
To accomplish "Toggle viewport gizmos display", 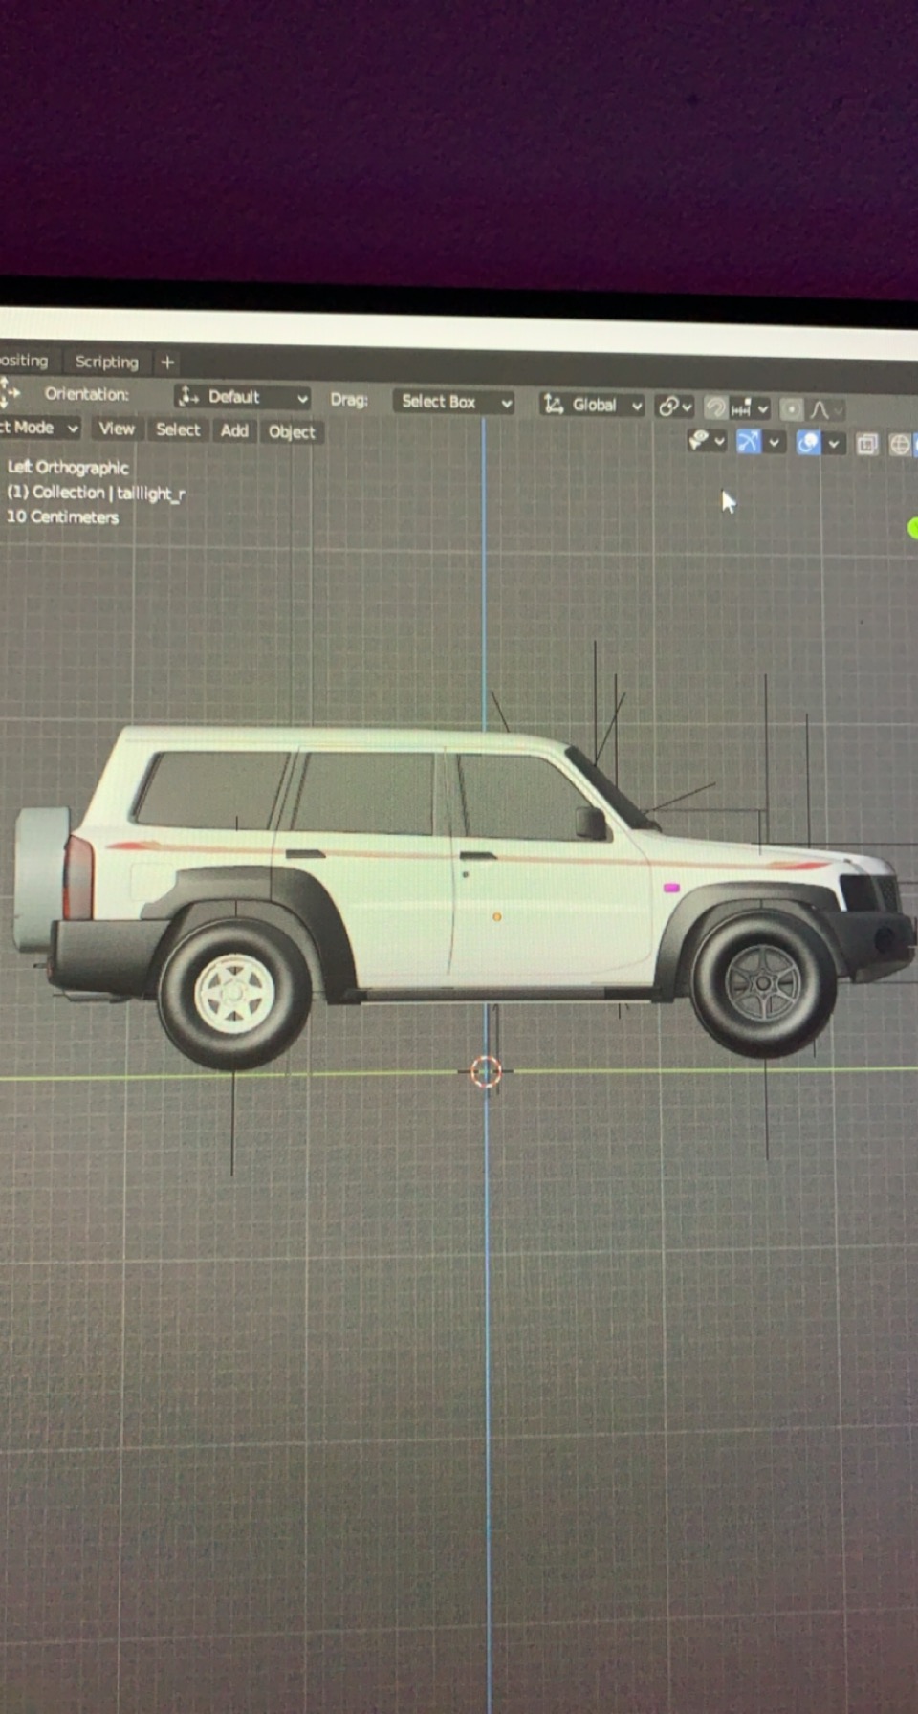I will pyautogui.click(x=748, y=441).
